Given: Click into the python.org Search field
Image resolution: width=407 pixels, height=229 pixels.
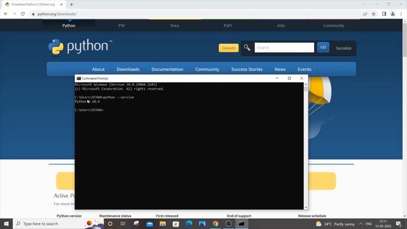Looking at the screenshot, I should pos(284,48).
